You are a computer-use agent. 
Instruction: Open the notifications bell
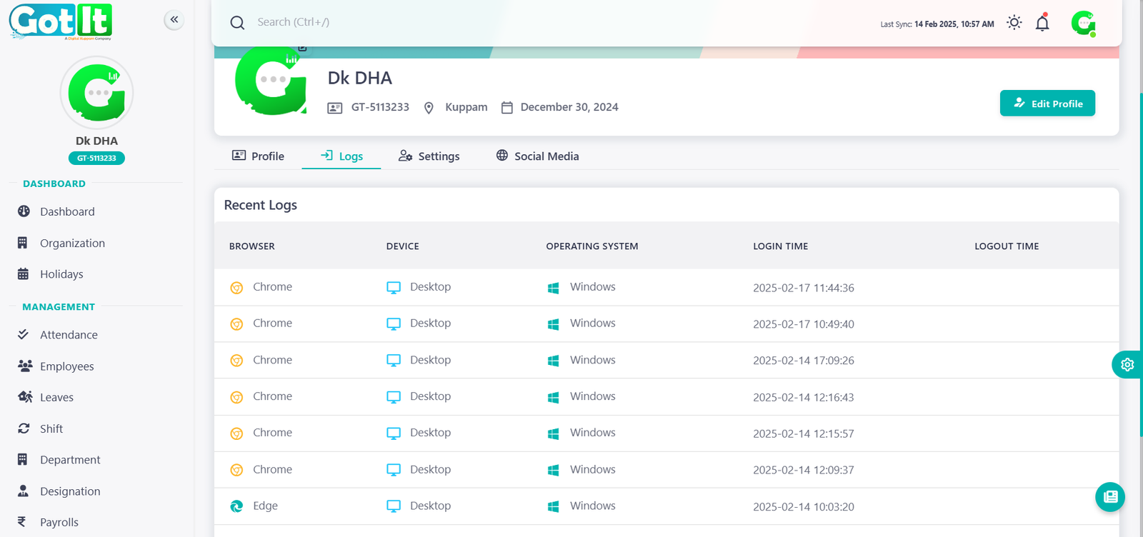point(1042,24)
